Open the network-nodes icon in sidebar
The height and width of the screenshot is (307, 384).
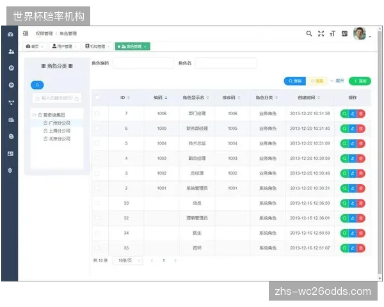coord(12,102)
